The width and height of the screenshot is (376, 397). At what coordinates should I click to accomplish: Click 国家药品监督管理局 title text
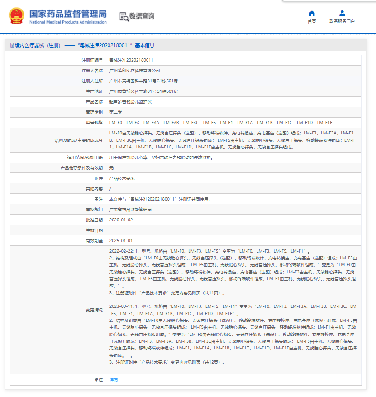point(68,14)
